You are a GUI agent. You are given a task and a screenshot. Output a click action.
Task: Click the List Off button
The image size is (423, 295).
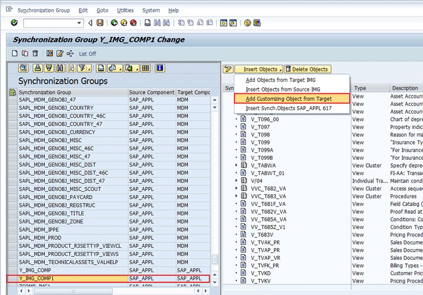click(x=87, y=54)
